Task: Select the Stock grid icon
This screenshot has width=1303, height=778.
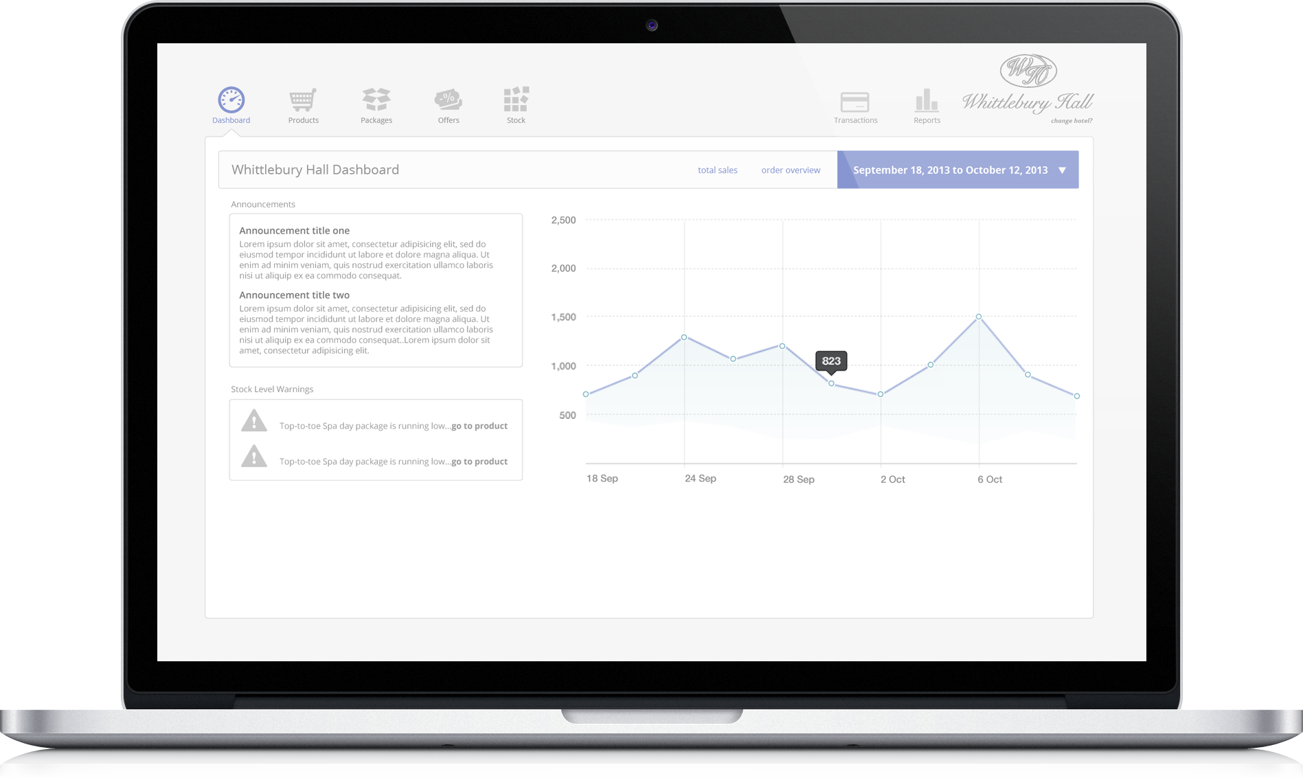Action: (516, 100)
